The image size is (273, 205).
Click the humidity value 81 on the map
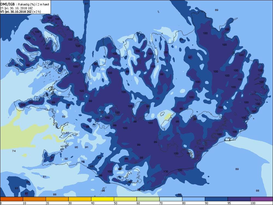click(44, 177)
